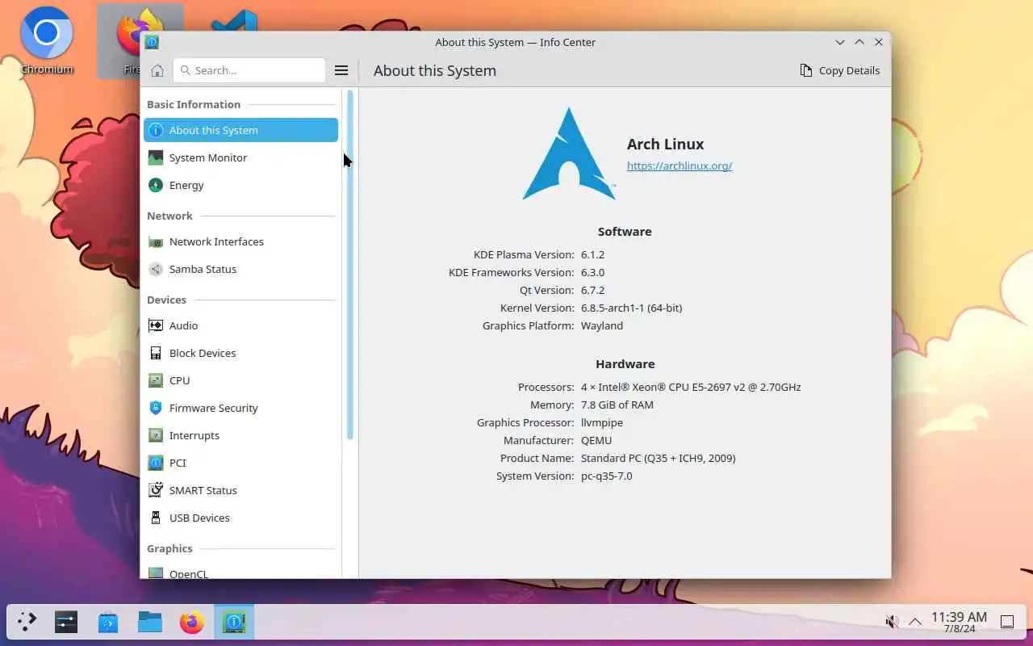Click the muted volume tray icon
The image size is (1033, 646).
[x=891, y=622]
